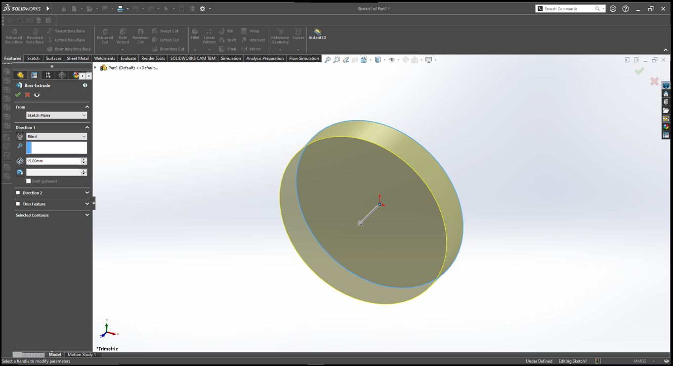Switch to the Sketch ribbon tab
The width and height of the screenshot is (673, 366).
coord(33,58)
